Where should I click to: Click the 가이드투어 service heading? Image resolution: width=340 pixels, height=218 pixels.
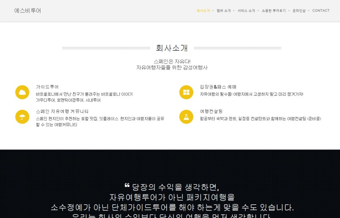tap(47, 87)
